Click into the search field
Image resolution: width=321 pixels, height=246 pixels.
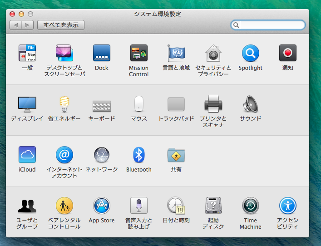pos(268,25)
